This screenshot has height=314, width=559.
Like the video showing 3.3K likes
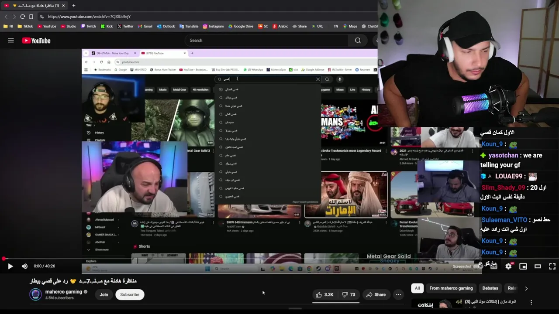coord(324,295)
